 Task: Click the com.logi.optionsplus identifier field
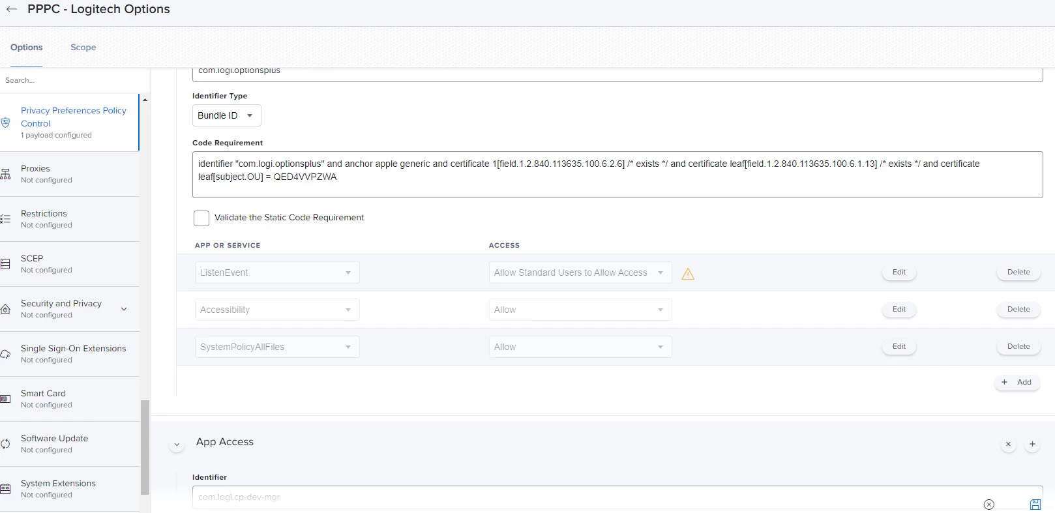coord(617,74)
